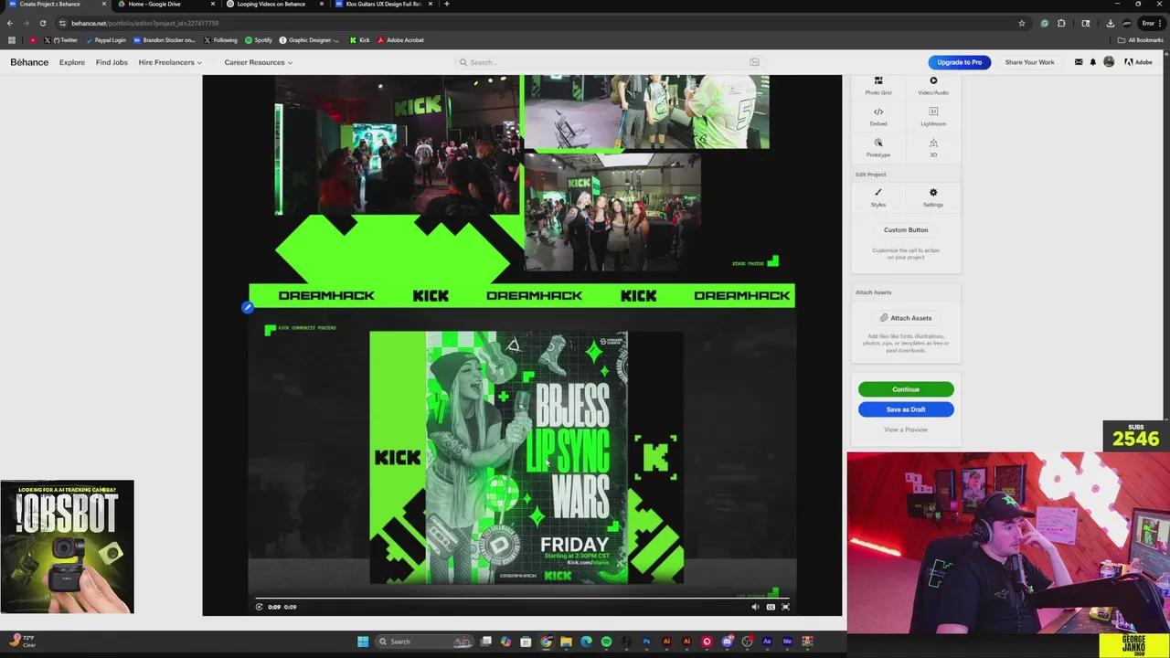The width and height of the screenshot is (1170, 658).
Task: Click the green Continue button
Action: point(906,389)
